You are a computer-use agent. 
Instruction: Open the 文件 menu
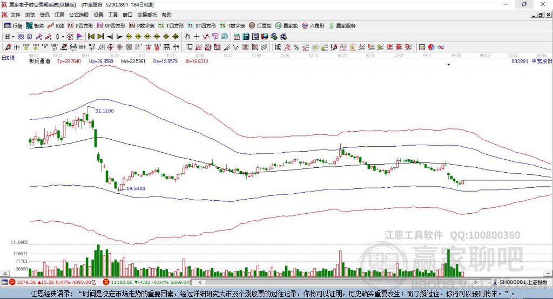(x=15, y=15)
